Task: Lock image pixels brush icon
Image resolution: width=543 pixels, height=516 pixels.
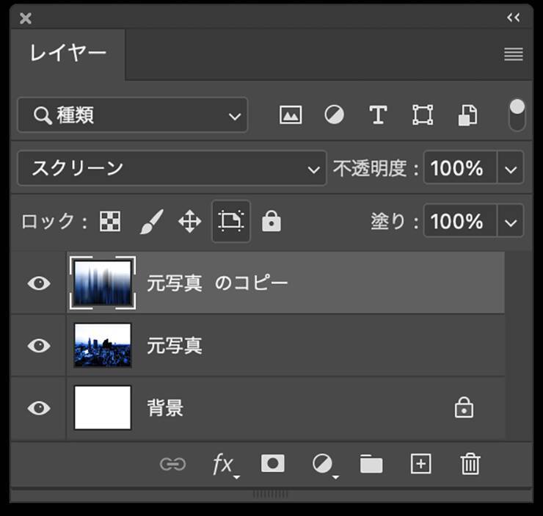Action: [150, 221]
